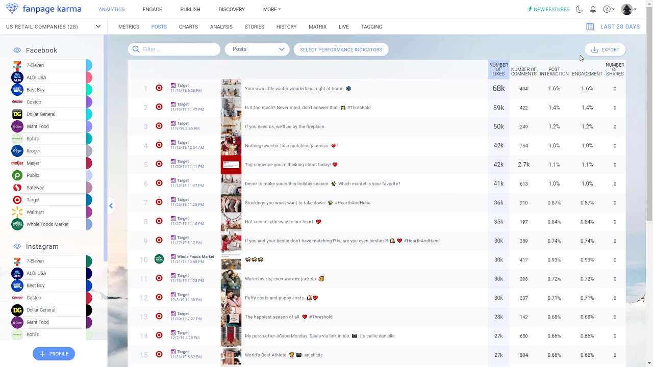The width and height of the screenshot is (653, 367).
Task: Select Safeway Facebook profile icon
Action: (x=17, y=188)
